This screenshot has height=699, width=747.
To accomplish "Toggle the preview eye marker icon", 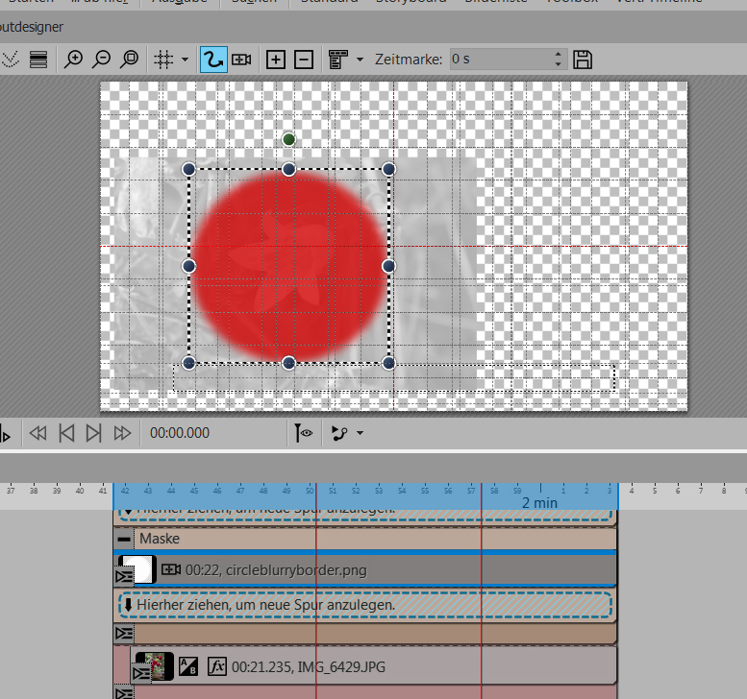I will pyautogui.click(x=304, y=433).
